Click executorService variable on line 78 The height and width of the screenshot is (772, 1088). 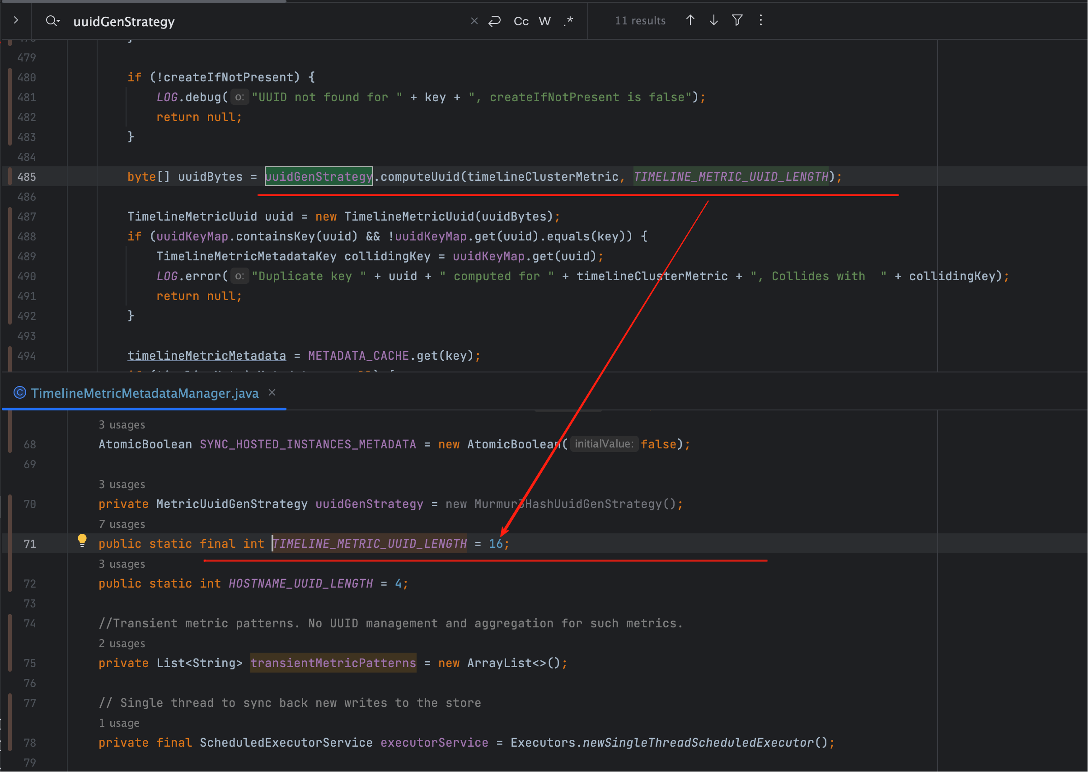(x=434, y=743)
